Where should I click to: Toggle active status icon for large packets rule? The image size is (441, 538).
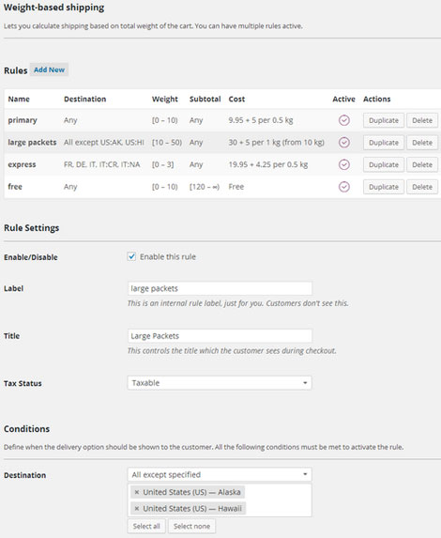coord(344,143)
